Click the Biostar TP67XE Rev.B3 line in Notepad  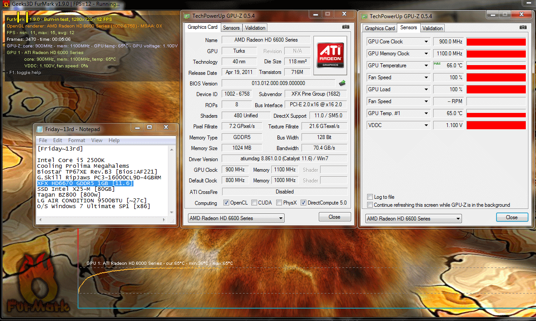pyautogui.click(x=97, y=171)
